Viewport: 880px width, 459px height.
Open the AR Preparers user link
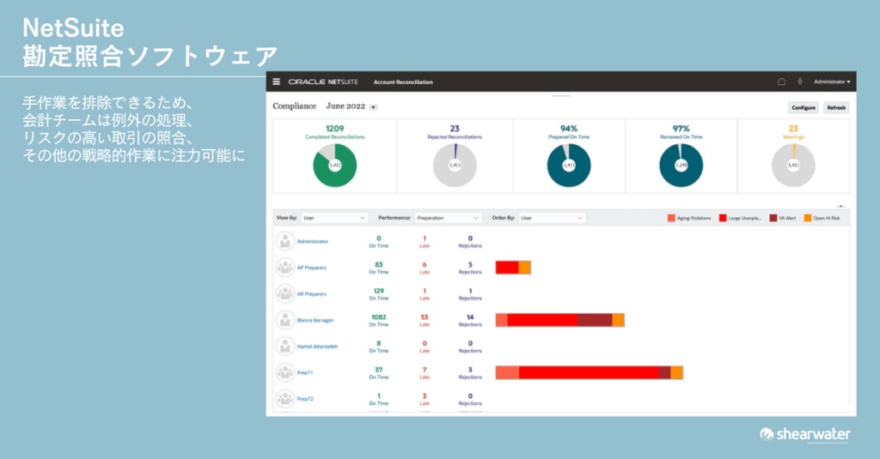[x=311, y=294]
